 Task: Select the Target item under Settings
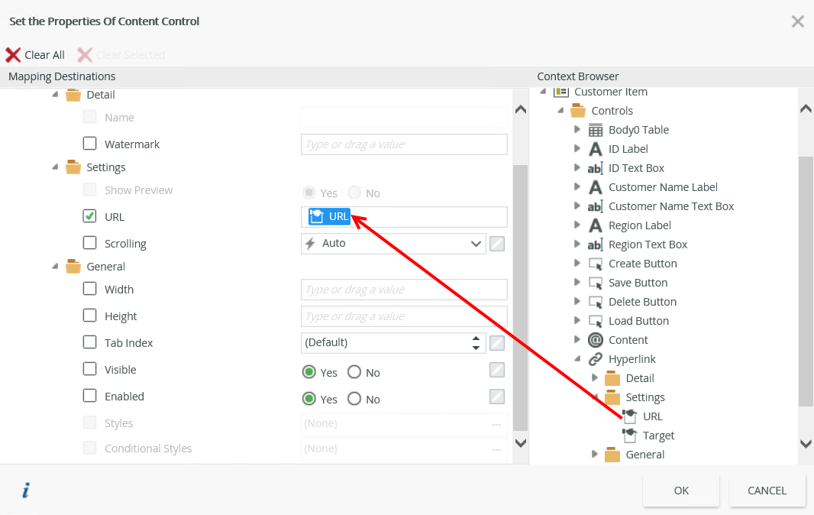click(658, 436)
